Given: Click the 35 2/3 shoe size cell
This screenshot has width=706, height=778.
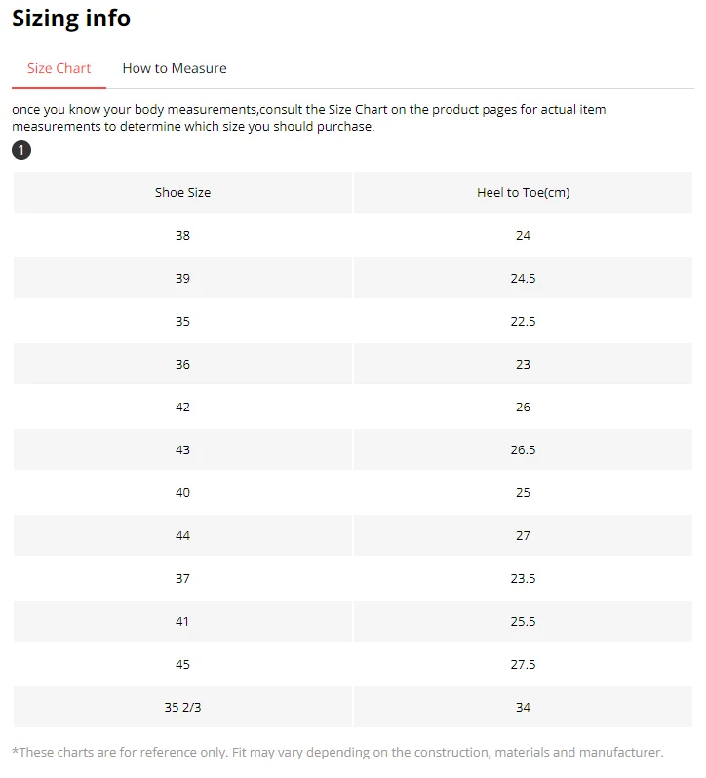Looking at the screenshot, I should coord(182,707).
